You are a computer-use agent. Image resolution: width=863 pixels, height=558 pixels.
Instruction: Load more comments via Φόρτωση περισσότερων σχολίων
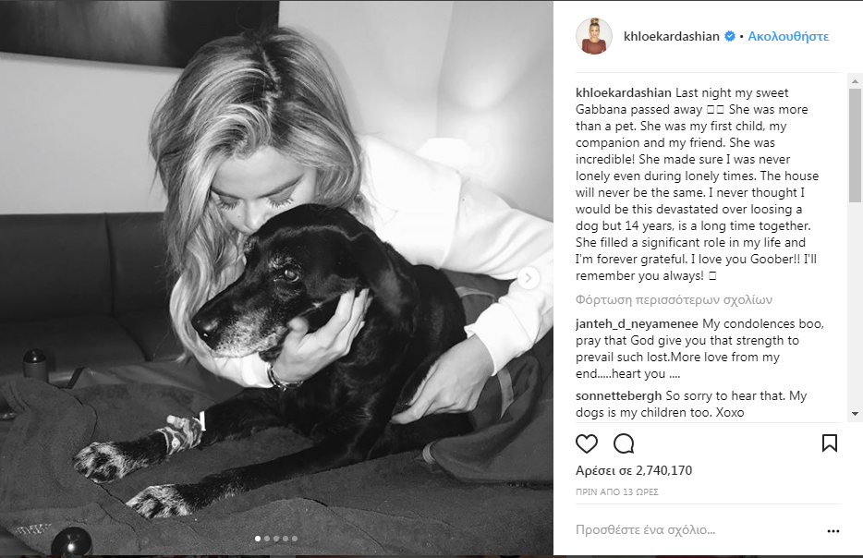pyautogui.click(x=674, y=300)
